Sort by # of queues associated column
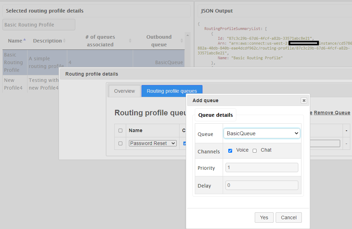This screenshot has width=352, height=229. pyautogui.click(x=100, y=41)
